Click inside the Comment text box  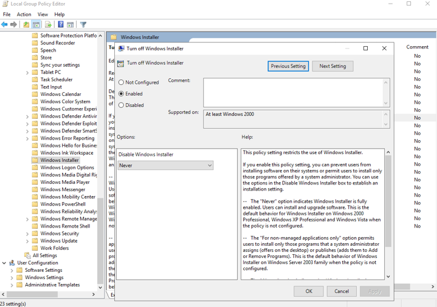pyautogui.click(x=293, y=93)
